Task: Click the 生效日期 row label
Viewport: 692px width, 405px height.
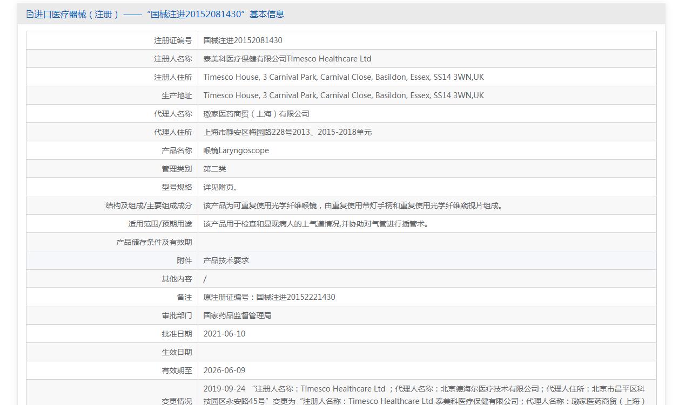Action: (177, 352)
